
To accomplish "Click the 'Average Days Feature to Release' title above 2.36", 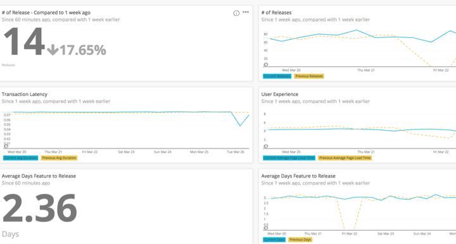I will (x=39, y=176).
